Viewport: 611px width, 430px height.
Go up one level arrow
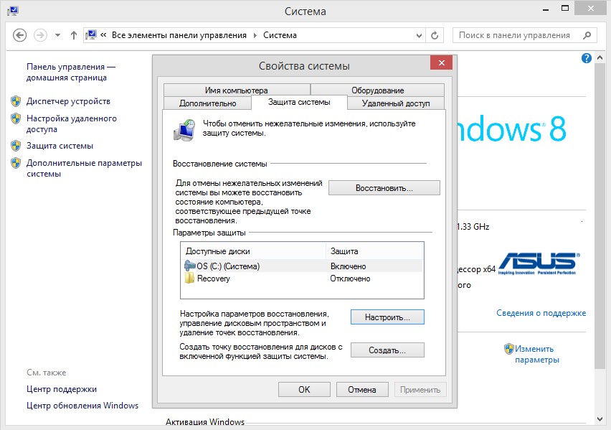74,35
